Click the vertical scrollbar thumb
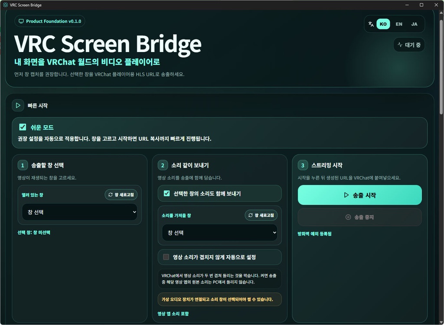444x325 pixels. [x=441, y=67]
